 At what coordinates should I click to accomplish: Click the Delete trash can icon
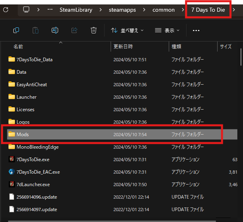tap(94, 30)
